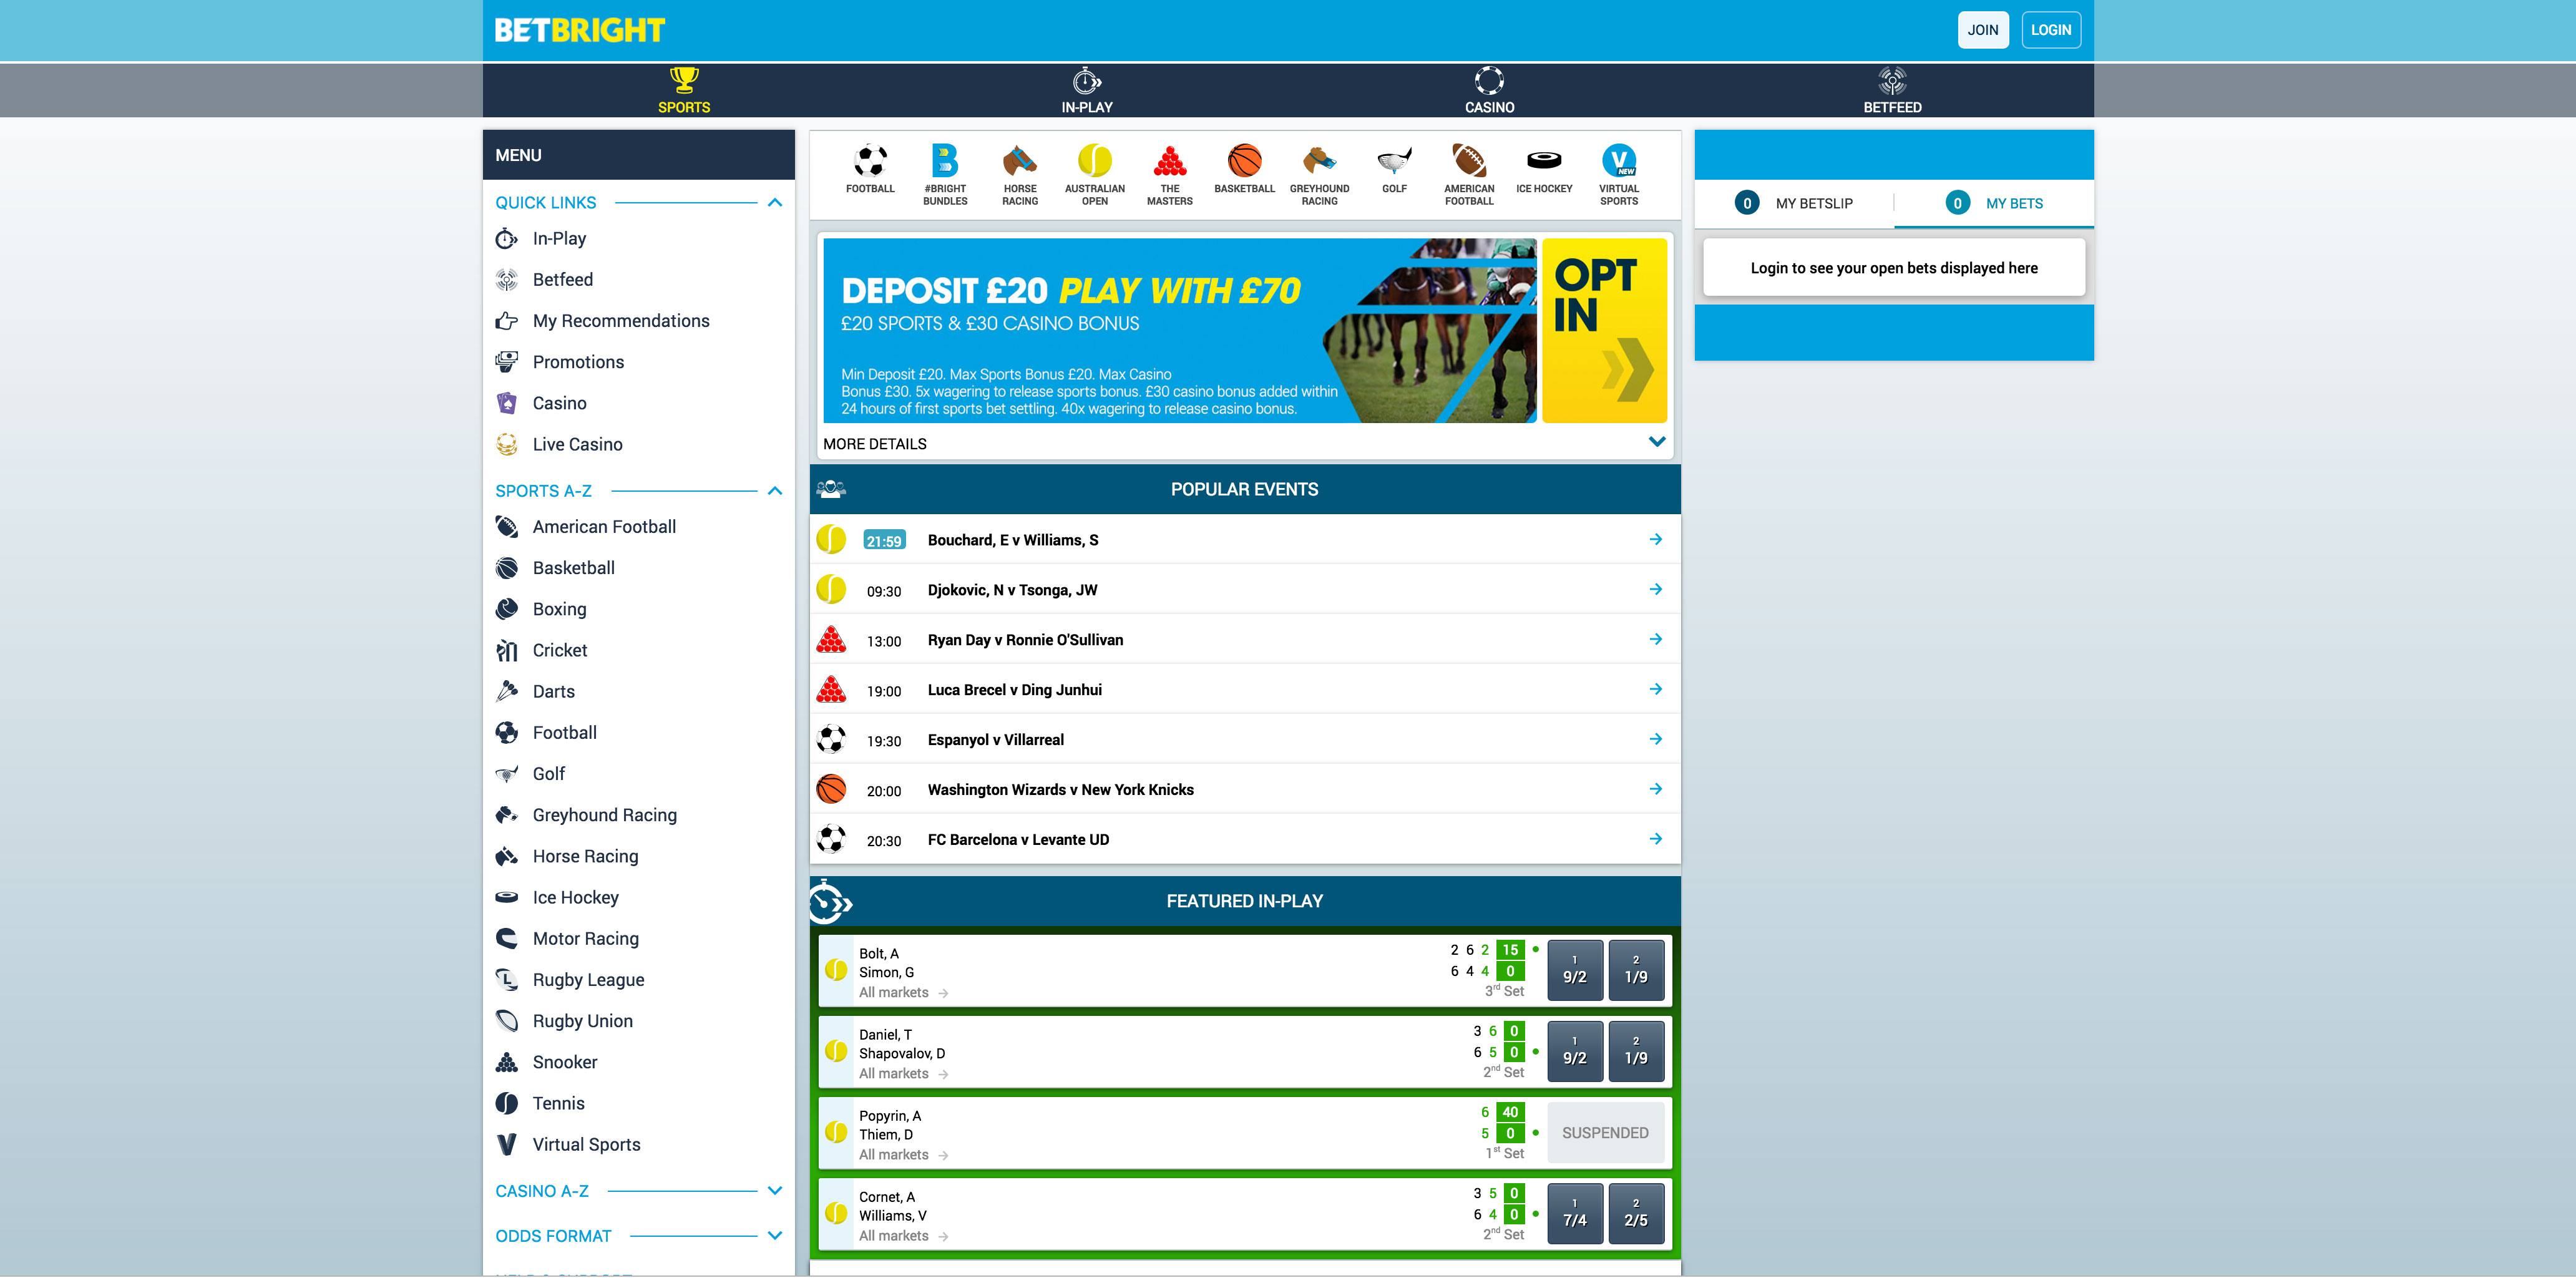The image size is (2576, 1278).
Task: Click the BetBright logo
Action: pyautogui.click(x=579, y=31)
